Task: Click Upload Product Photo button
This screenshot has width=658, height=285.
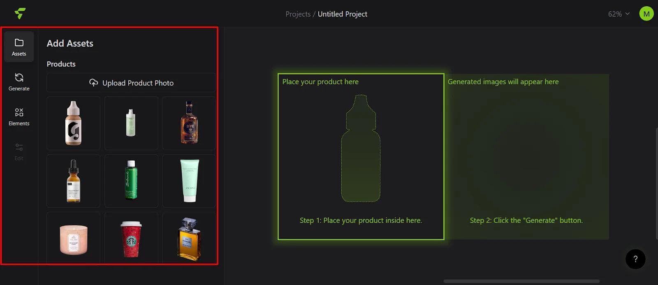Action: (x=131, y=83)
